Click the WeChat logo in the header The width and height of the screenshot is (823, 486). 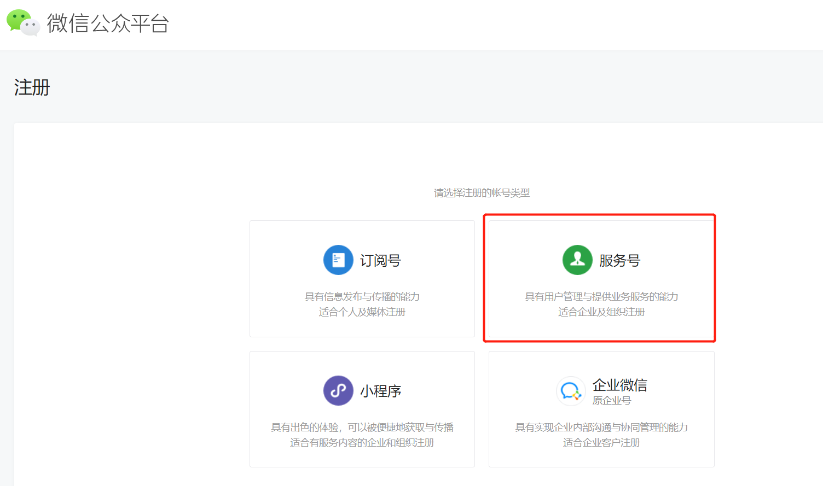coord(23,22)
